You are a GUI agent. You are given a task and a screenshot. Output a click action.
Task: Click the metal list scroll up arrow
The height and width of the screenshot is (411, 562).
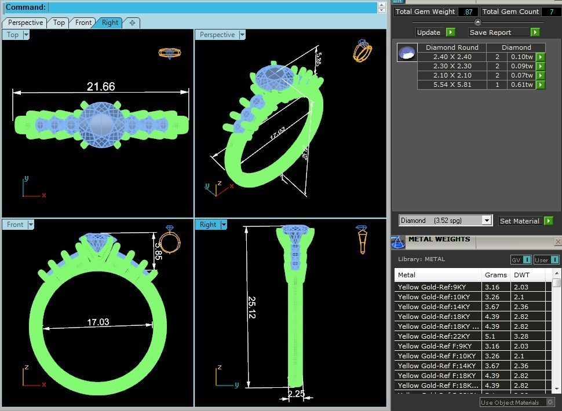pyautogui.click(x=556, y=273)
